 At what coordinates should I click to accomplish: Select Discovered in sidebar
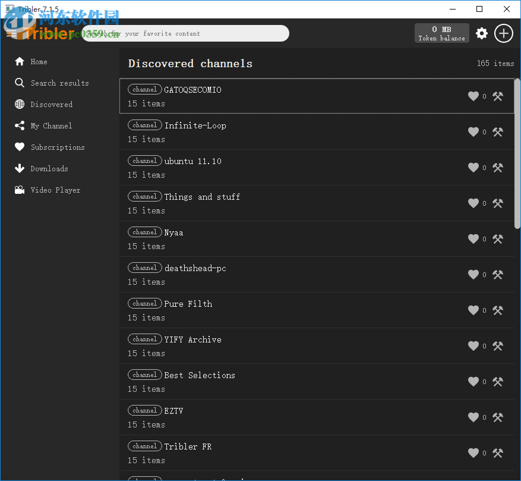pyautogui.click(x=43, y=105)
